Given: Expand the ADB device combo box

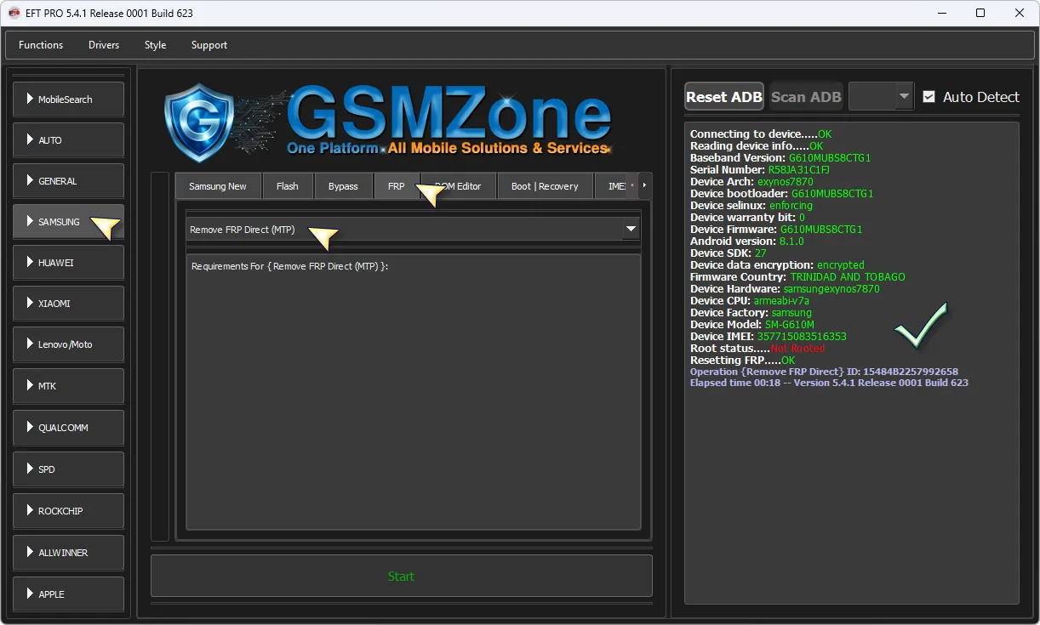Looking at the screenshot, I should click(x=903, y=97).
